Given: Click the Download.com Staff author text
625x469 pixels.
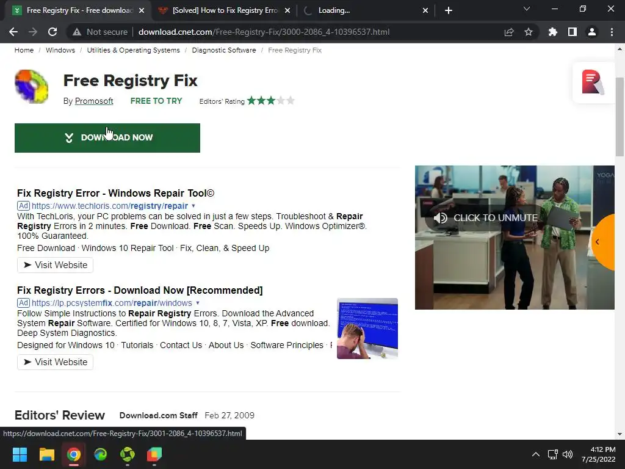Looking at the screenshot, I should click(158, 415).
